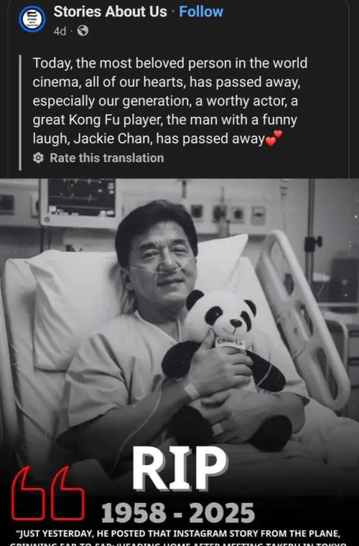Follow the Stories About Us page
359x546 pixels.
tap(201, 11)
